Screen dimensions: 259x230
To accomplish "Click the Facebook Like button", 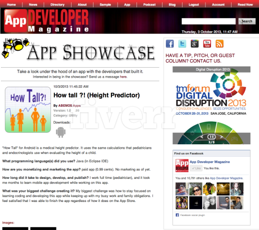I will [x=196, y=168].
